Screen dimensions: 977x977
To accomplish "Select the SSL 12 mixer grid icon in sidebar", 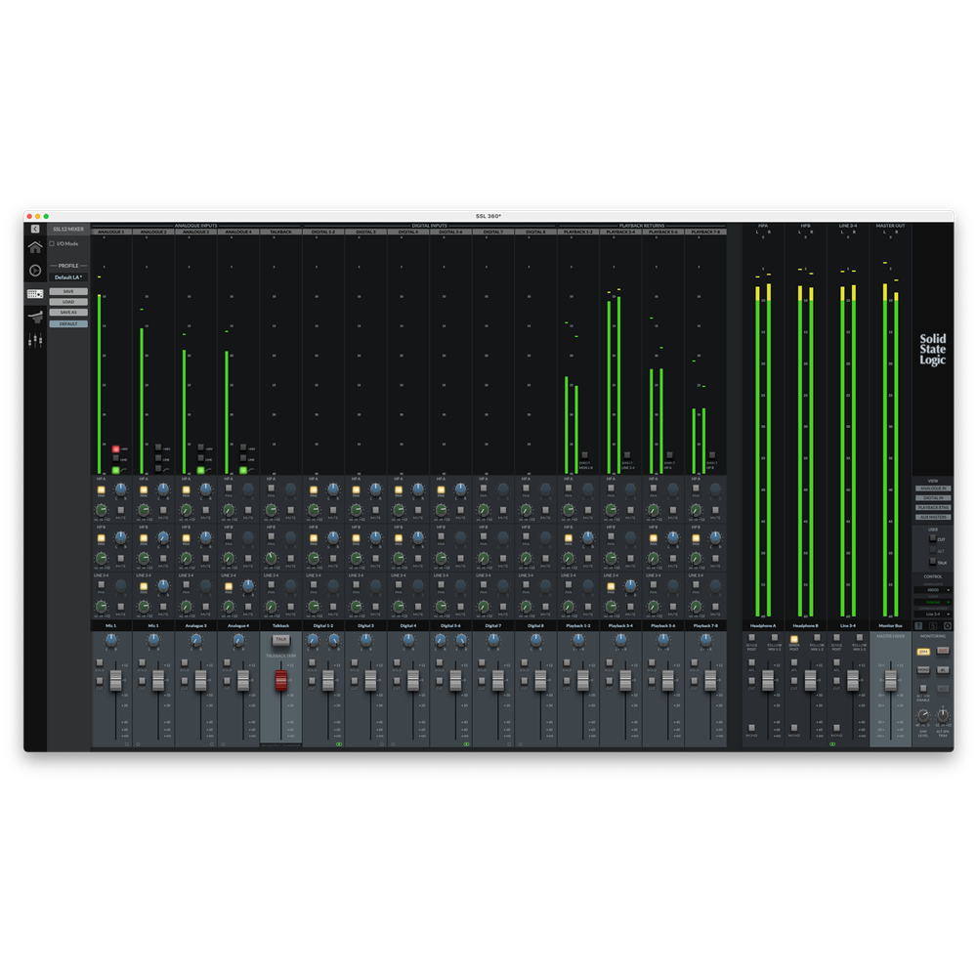I will pos(35,293).
